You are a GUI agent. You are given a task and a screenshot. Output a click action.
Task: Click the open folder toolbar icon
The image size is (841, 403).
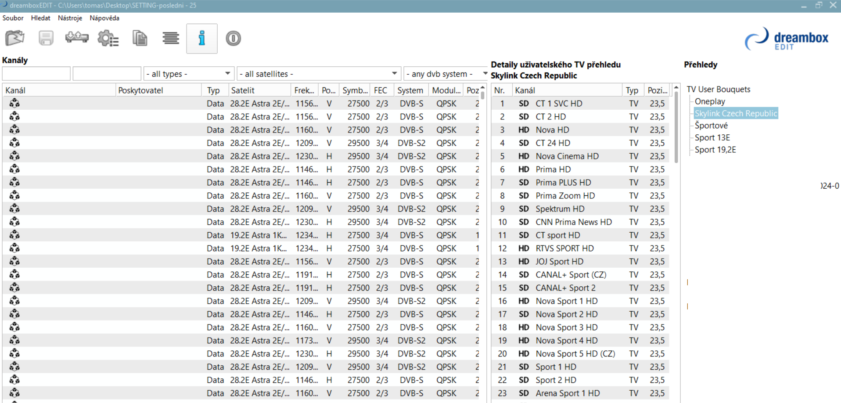[x=14, y=38]
